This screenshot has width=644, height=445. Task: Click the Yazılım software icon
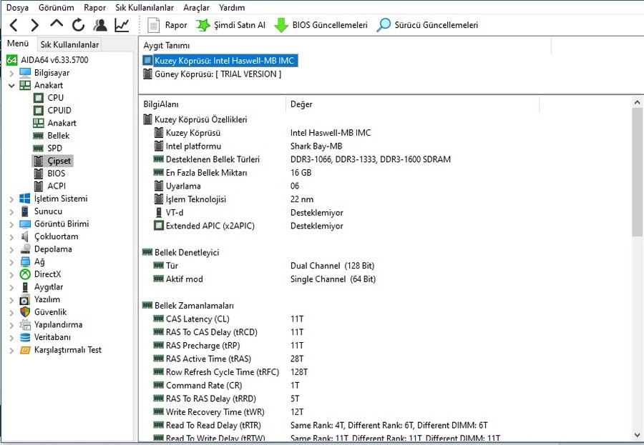point(25,300)
